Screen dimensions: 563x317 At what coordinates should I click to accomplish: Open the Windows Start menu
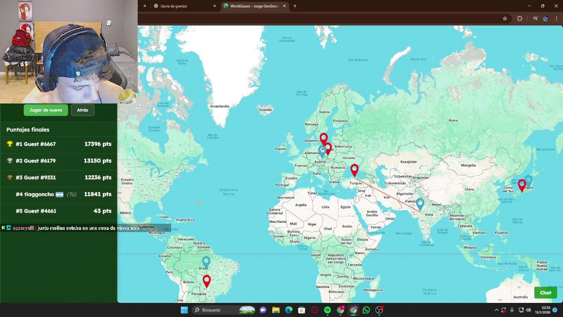point(184,310)
